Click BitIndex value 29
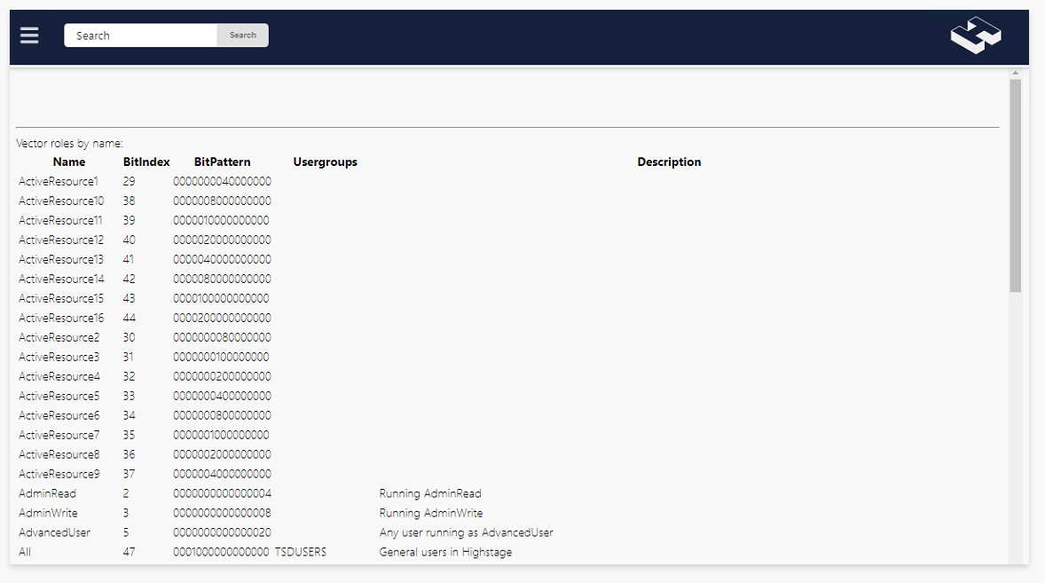Screen dimensions: 1045x583 coord(130,181)
